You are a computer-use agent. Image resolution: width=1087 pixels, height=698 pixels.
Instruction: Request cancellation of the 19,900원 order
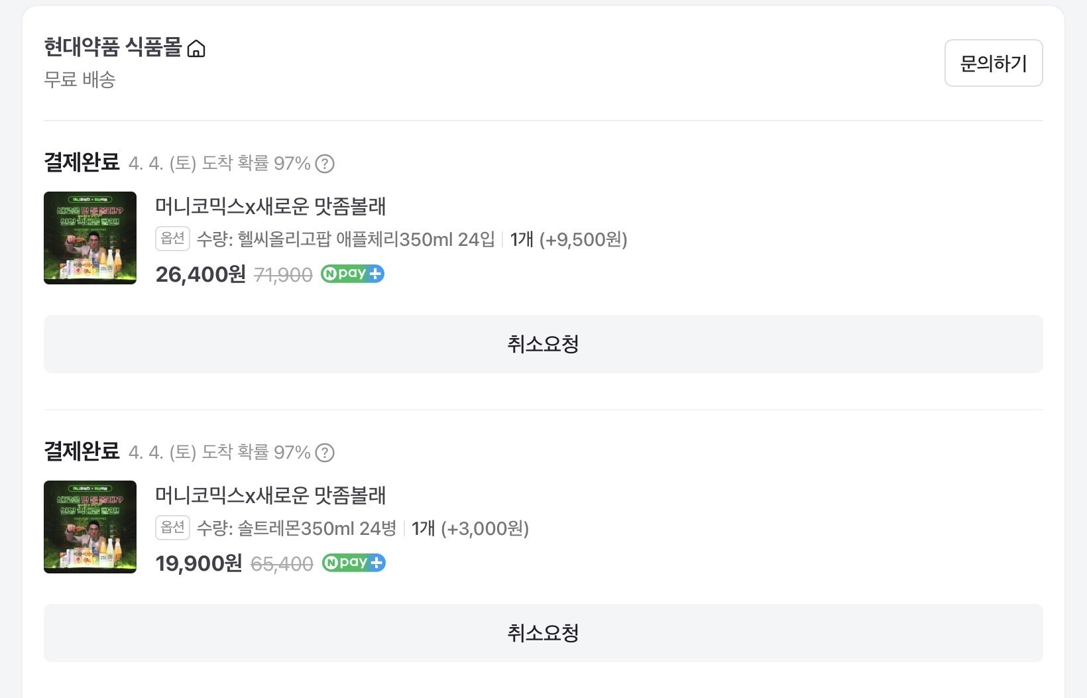pyautogui.click(x=543, y=633)
